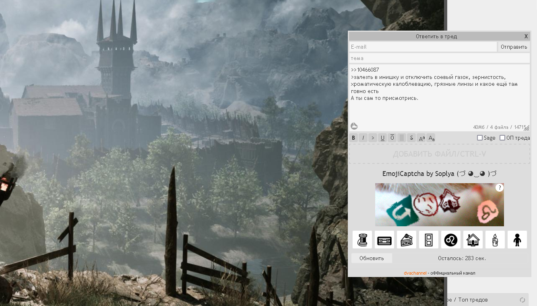
Task: Click the emoji captcha image
Action: pos(440,205)
